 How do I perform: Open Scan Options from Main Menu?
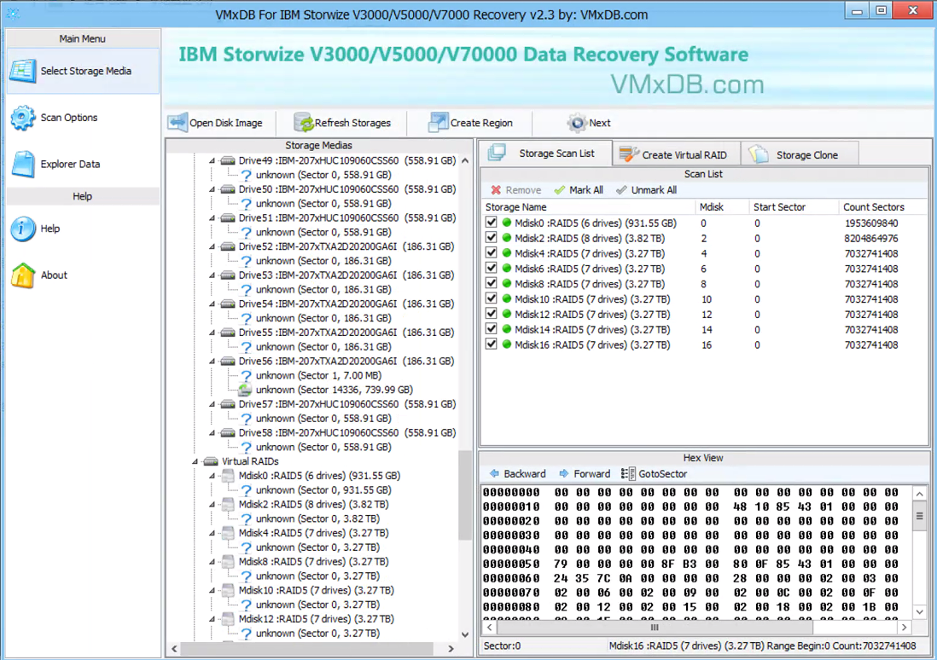(83, 118)
